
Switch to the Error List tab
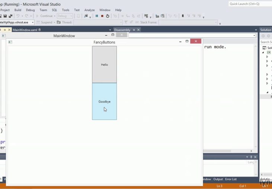[x=231, y=179]
